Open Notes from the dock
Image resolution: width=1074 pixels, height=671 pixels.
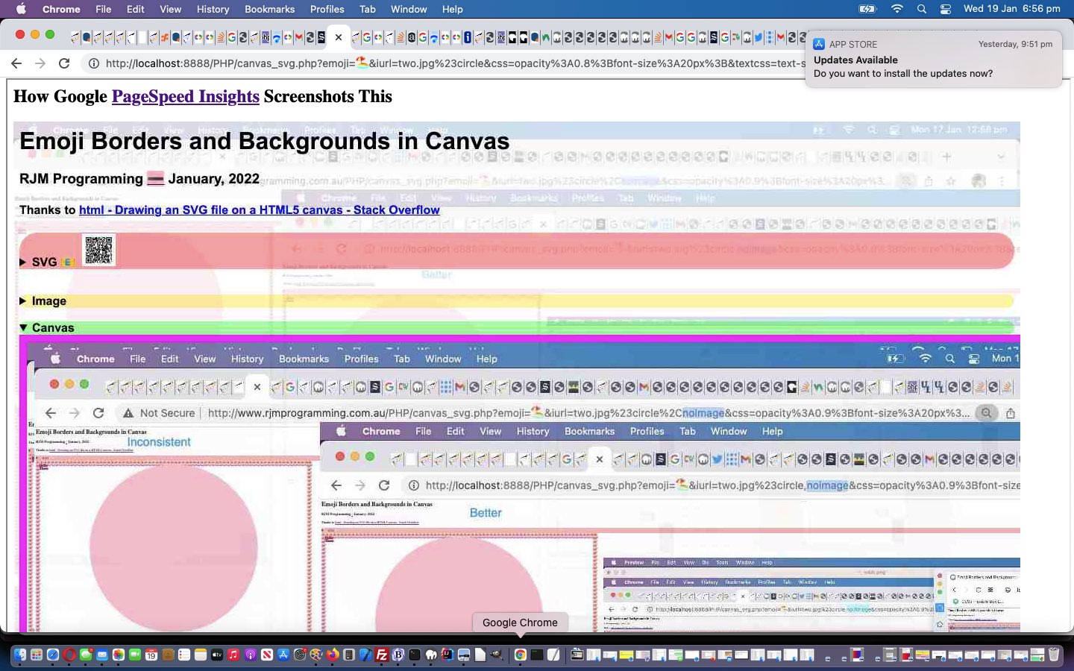[x=200, y=655]
